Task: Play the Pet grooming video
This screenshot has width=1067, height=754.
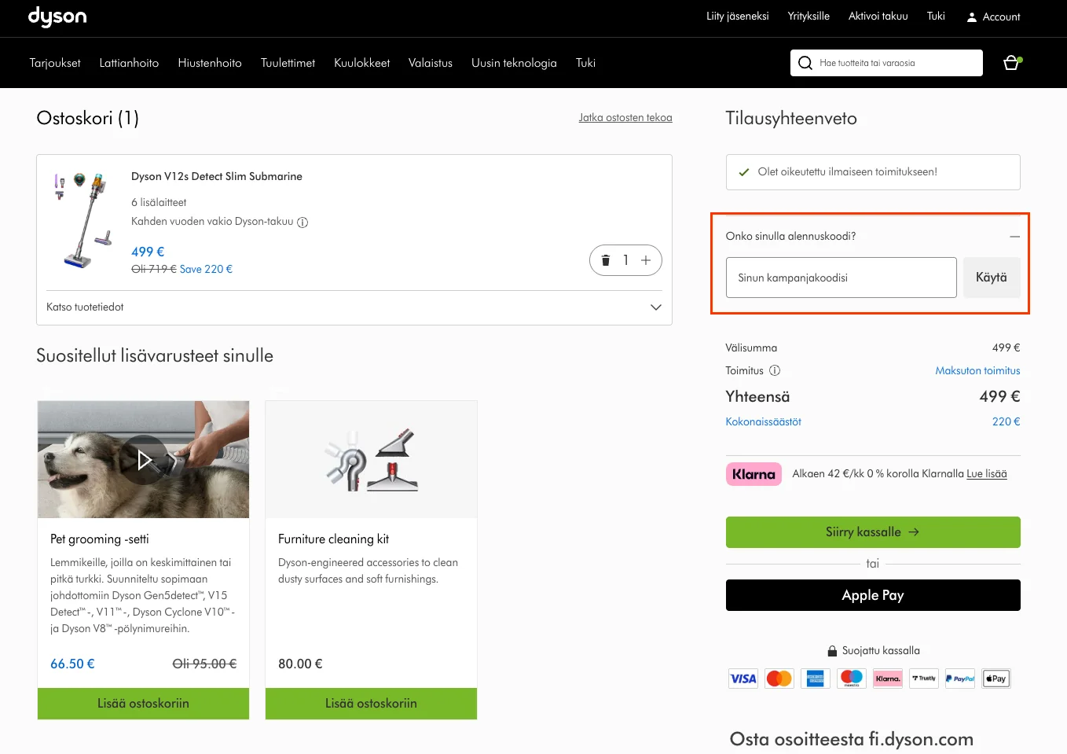Action: 144,459
